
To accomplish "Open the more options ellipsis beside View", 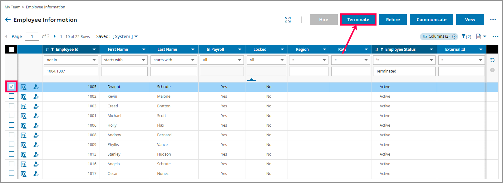I will coord(493,20).
